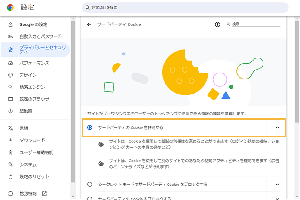Screen dimensions: 300x200
Task: Click the shield icon for プライバシーとセキュリティ
Action: (x=10, y=50)
